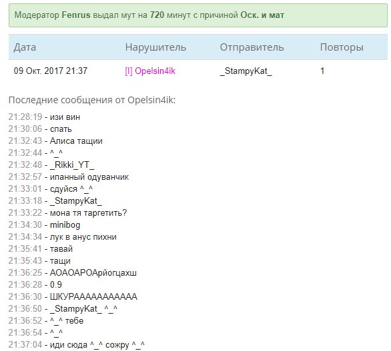The height and width of the screenshot is (351, 391).
Task: Click the repeats count value 1
Action: (x=322, y=71)
